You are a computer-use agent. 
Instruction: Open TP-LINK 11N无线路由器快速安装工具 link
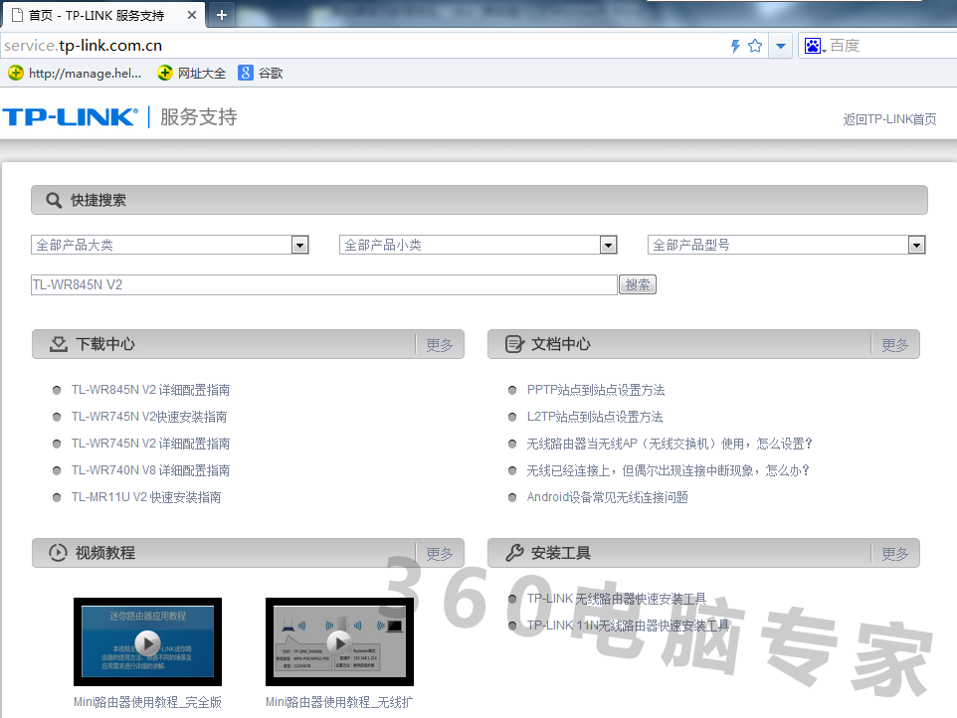(x=628, y=626)
